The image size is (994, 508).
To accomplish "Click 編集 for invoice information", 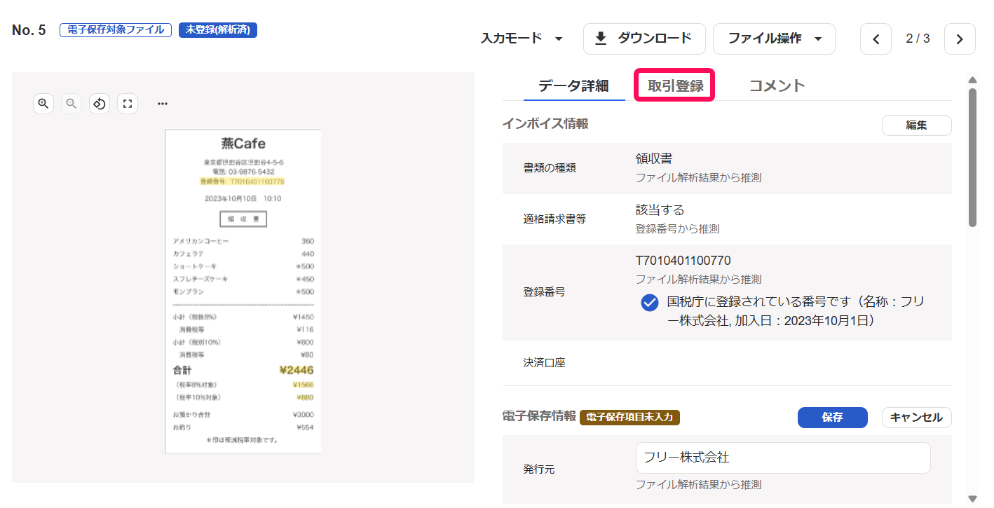I will [916, 125].
